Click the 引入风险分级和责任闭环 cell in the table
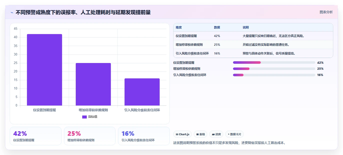343x155 pixels. pos(192,53)
